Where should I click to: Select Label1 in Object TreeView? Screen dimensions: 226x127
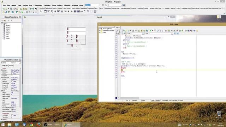coord(7,38)
